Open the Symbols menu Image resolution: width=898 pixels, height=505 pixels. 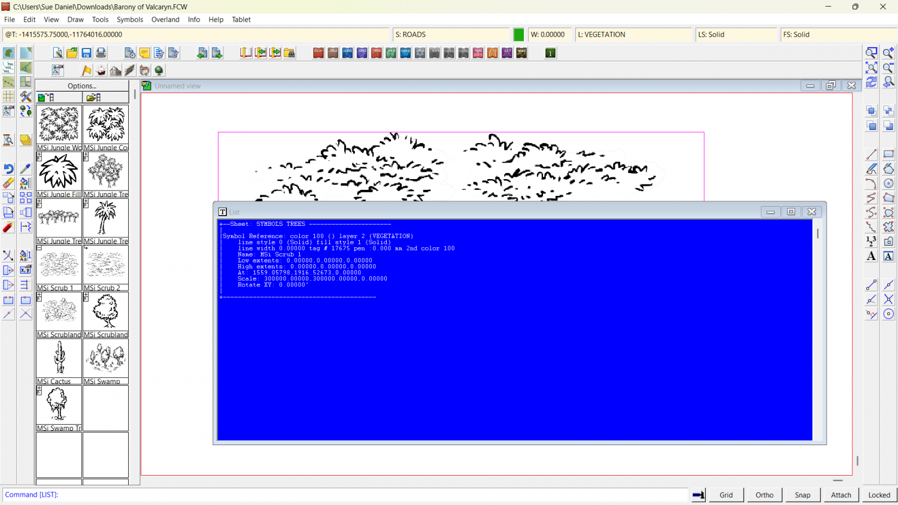pos(130,20)
